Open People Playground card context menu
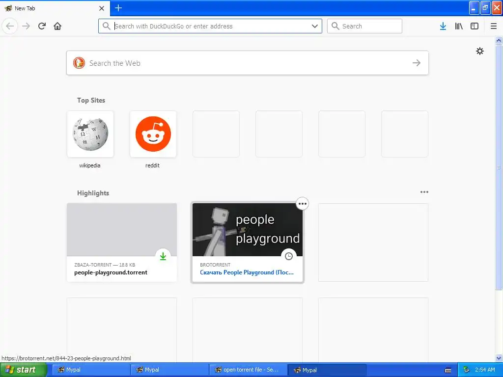The width and height of the screenshot is (503, 377). pyautogui.click(x=302, y=204)
